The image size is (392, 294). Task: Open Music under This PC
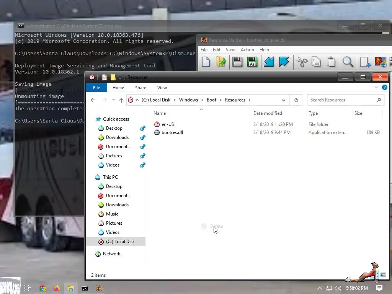click(112, 214)
